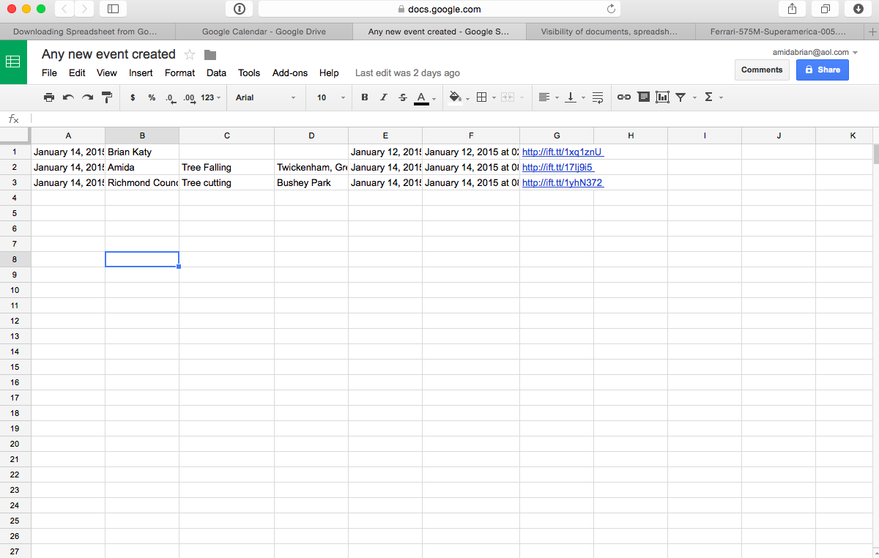The image size is (879, 558).
Task: Click Safari's Share icon
Action: 792,9
